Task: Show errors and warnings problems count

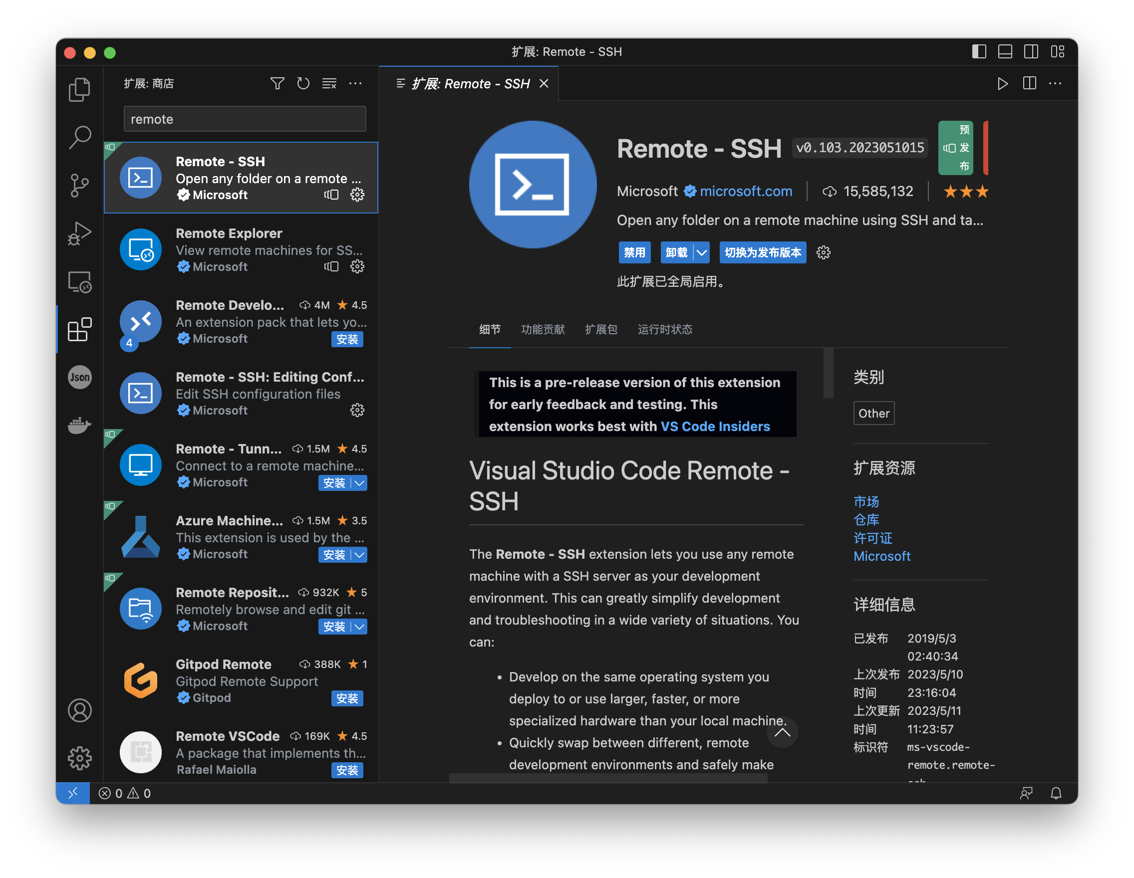Action: [x=125, y=793]
